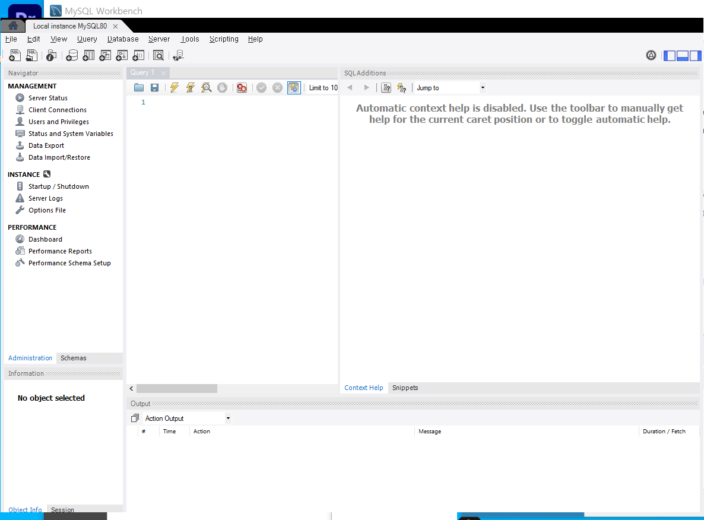
Task: Save the script to file icon
Action: (154, 88)
